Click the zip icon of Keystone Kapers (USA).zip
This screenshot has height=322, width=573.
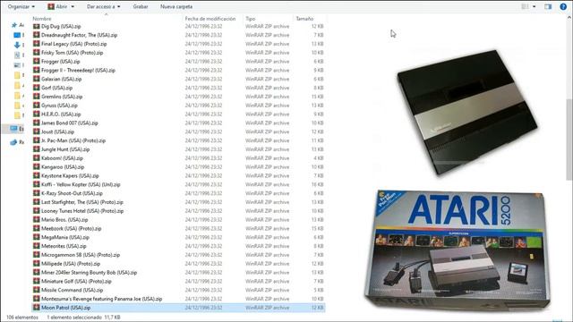(36, 175)
